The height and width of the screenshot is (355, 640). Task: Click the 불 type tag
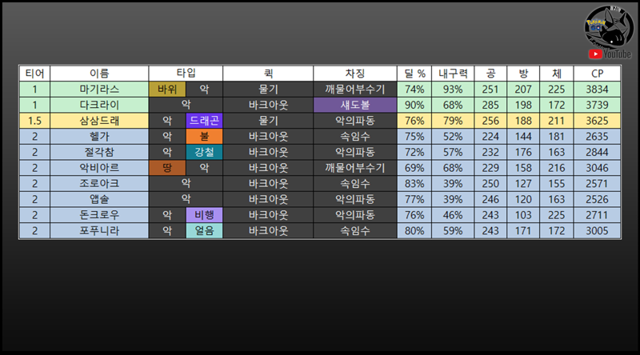[x=204, y=136]
